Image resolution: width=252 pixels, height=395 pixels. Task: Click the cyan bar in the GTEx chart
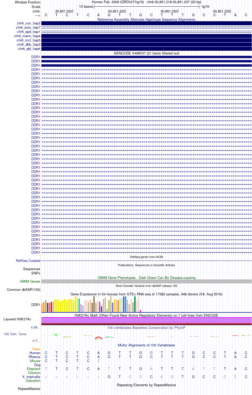[x=79, y=305]
